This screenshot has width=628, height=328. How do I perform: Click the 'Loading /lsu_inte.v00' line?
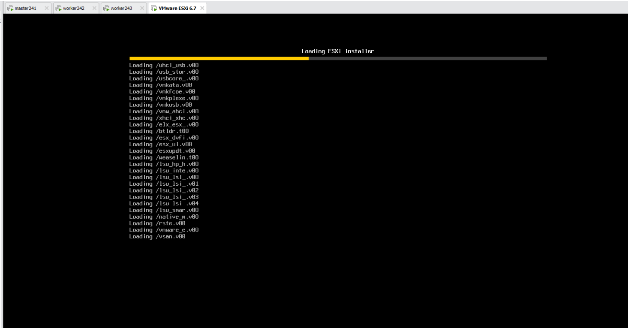tap(164, 170)
